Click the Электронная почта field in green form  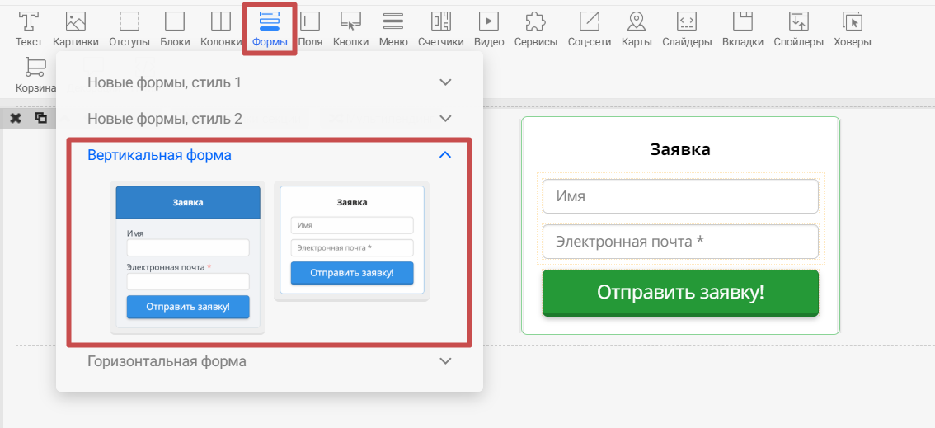680,242
